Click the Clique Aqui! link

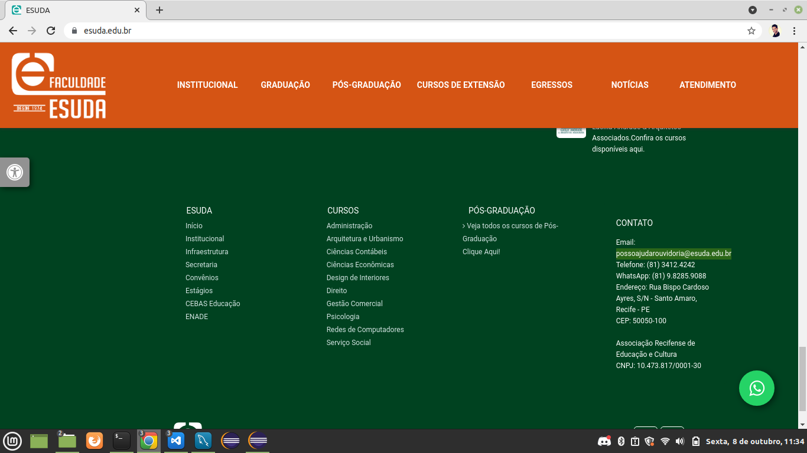(x=481, y=251)
